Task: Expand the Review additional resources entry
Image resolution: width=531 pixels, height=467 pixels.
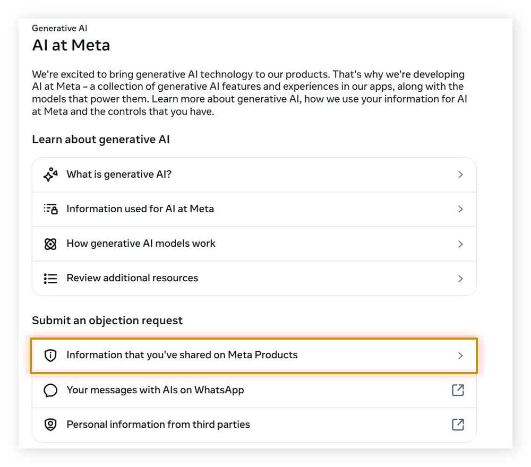Action: 460,278
